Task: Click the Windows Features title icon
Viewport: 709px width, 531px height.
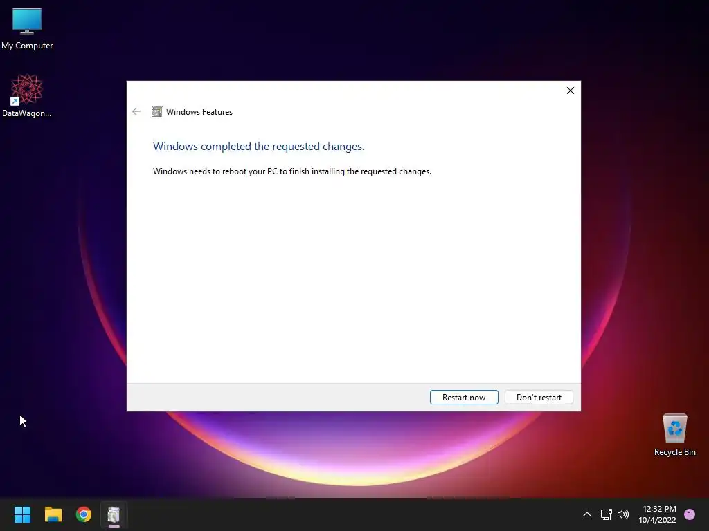Action: (156, 111)
